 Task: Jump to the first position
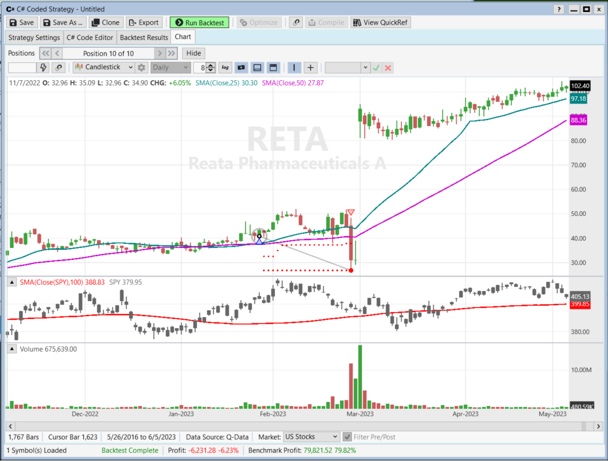(x=45, y=53)
